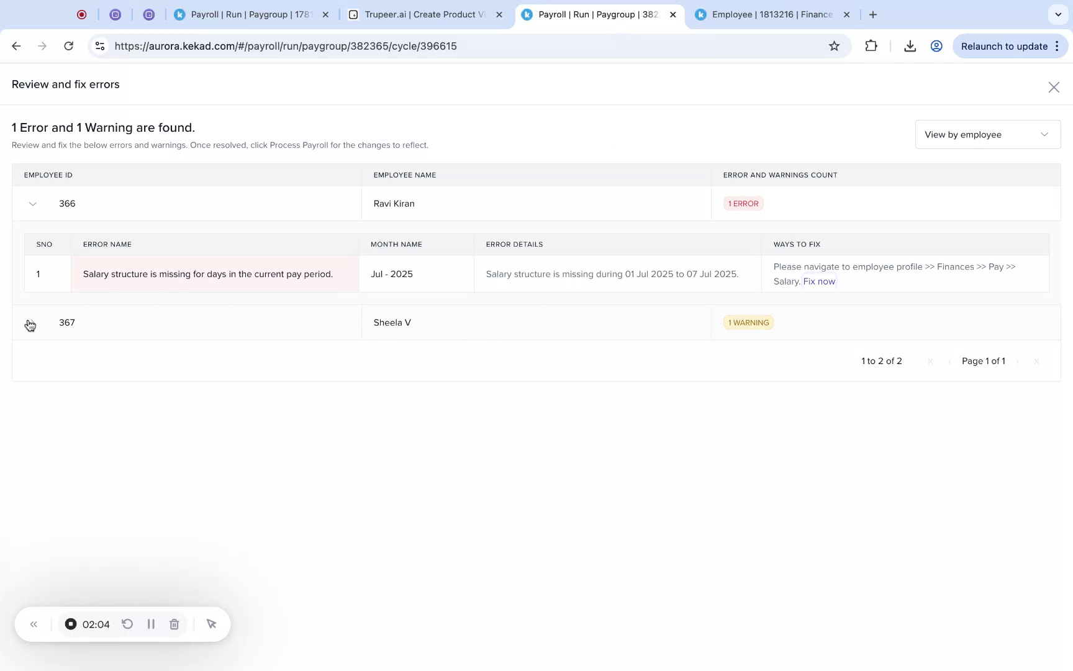The width and height of the screenshot is (1073, 671).
Task: Expand warning details for employee 367 Sheela V
Action: 32,322
